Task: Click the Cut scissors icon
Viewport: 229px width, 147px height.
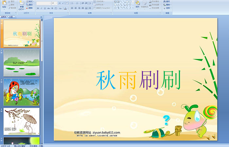Action: tap(9, 1)
